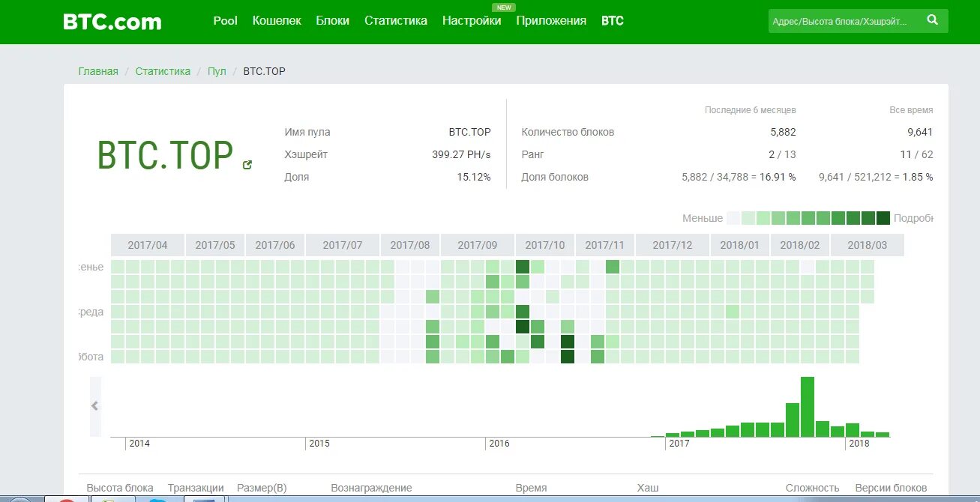Click the Сложность column header

(x=813, y=488)
